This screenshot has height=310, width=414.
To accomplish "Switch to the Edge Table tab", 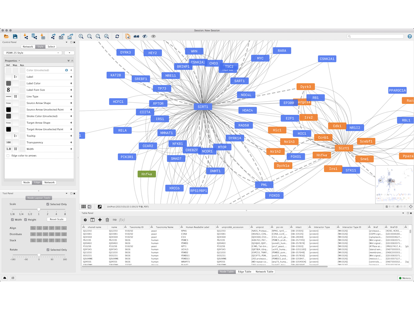I will (x=245, y=272).
